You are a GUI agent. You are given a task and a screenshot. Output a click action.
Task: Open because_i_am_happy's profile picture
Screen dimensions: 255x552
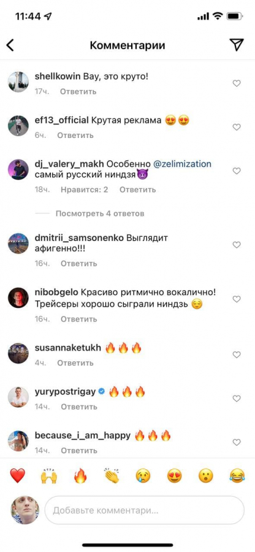click(x=18, y=441)
